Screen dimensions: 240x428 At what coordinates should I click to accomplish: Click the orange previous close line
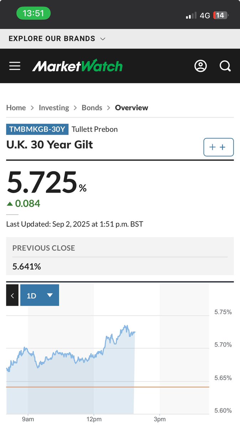coord(108,387)
